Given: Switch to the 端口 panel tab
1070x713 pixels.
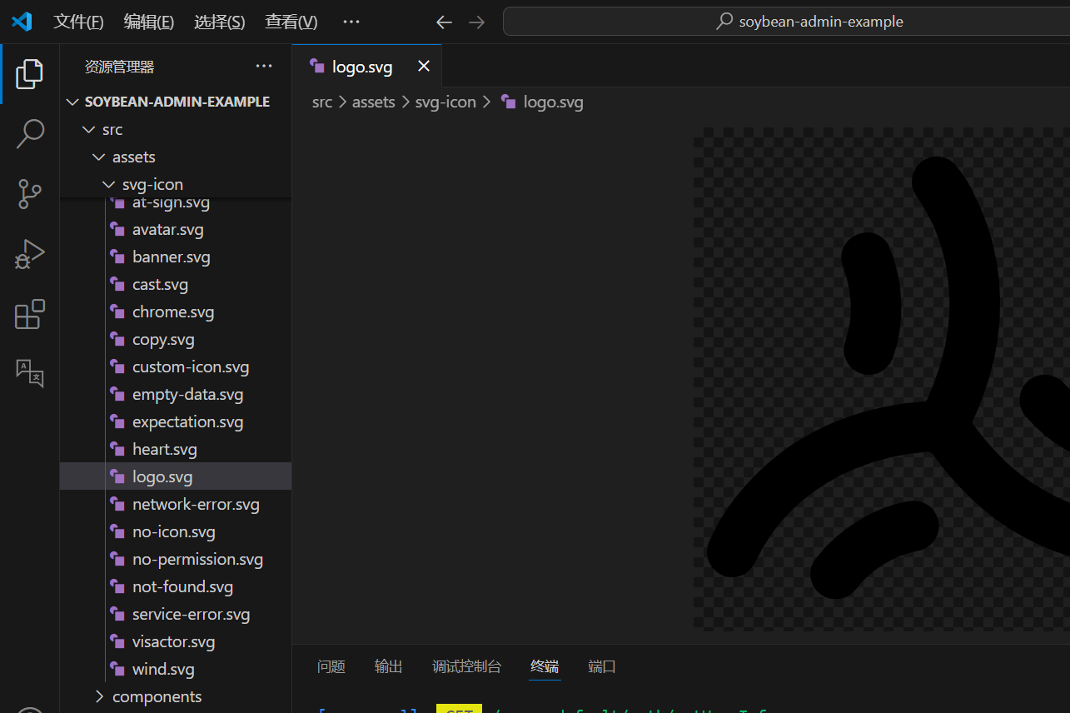Looking at the screenshot, I should 602,666.
